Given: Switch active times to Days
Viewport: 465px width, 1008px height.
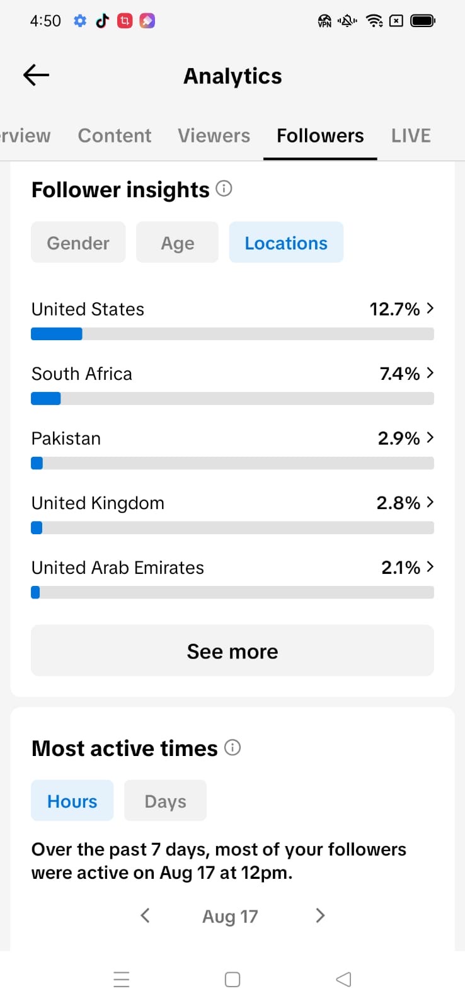Looking at the screenshot, I should [165, 801].
